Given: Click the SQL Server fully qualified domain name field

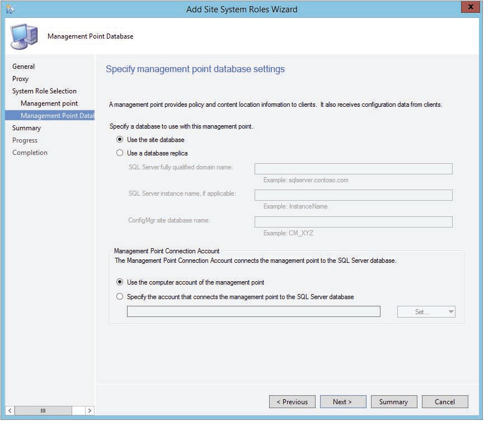Looking at the screenshot, I should (x=354, y=168).
